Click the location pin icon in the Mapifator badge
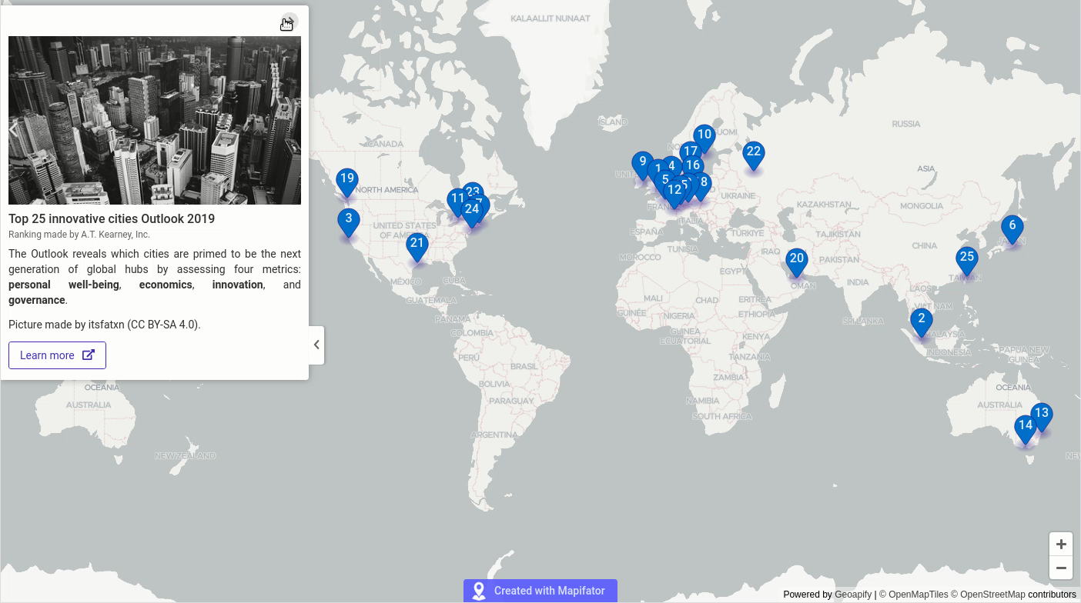The height and width of the screenshot is (603, 1081). coord(477,591)
